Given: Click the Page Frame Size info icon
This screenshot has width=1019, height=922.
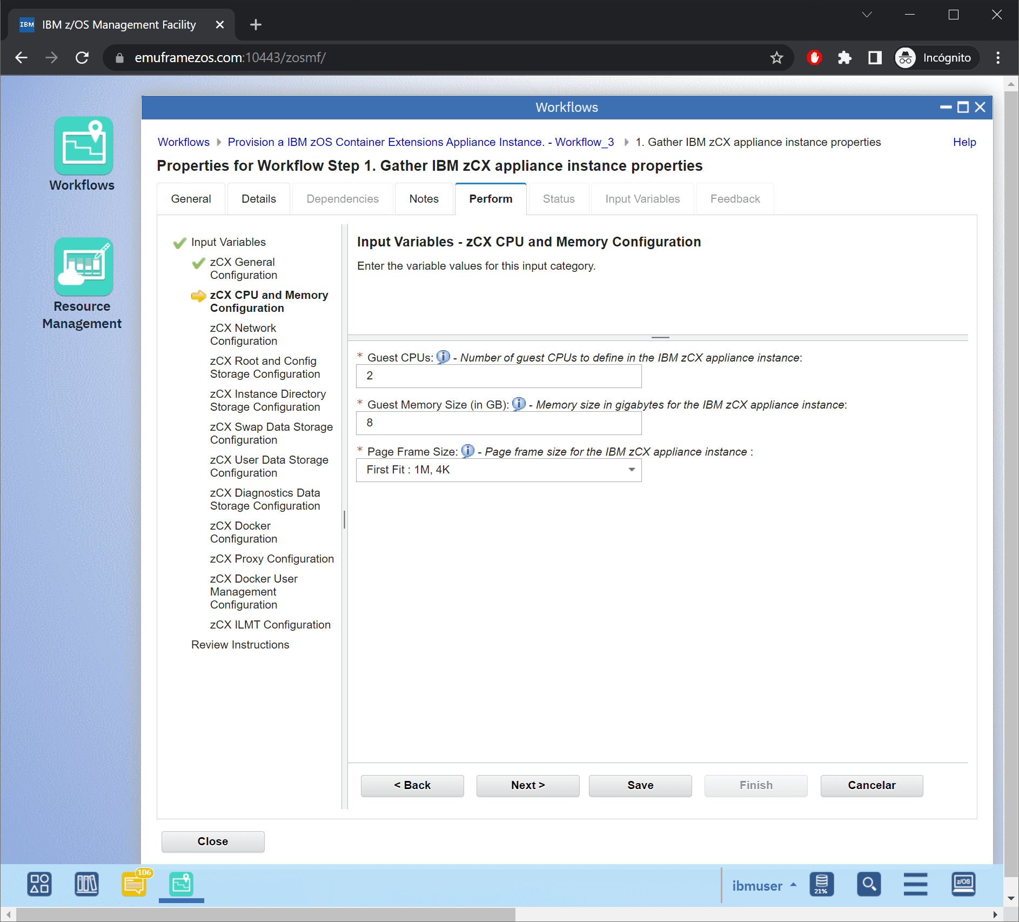Looking at the screenshot, I should 467,451.
